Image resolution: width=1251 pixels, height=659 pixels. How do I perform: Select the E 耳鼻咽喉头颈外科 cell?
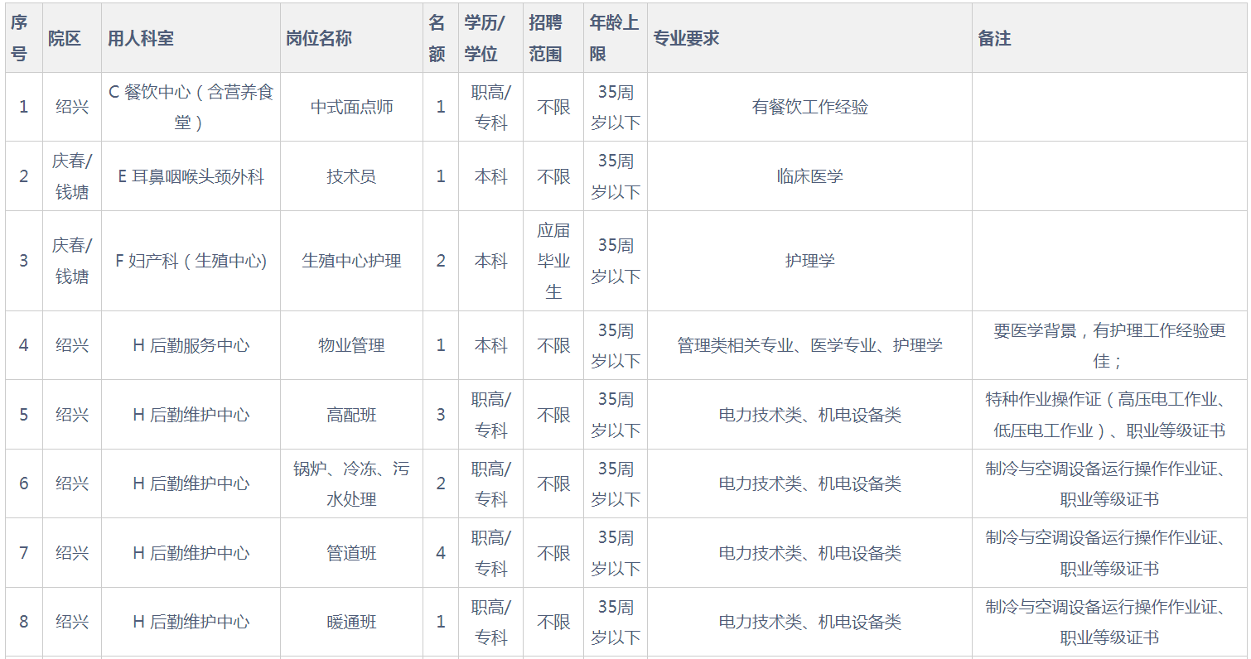coord(191,176)
